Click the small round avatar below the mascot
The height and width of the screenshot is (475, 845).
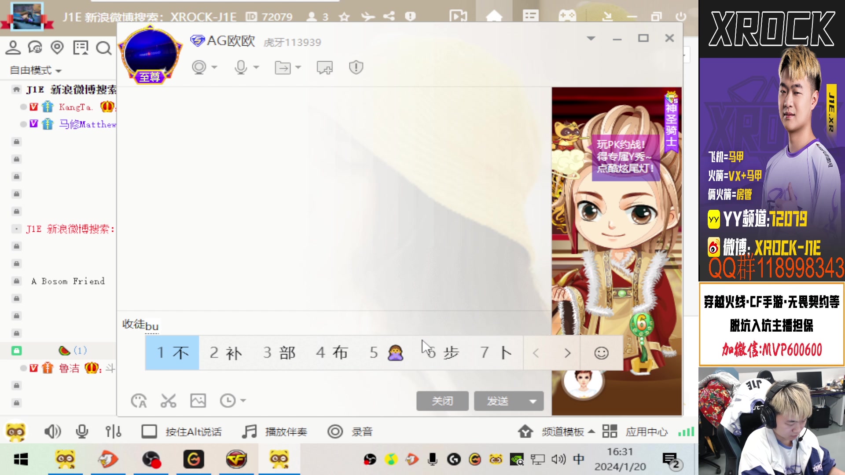coord(583,381)
